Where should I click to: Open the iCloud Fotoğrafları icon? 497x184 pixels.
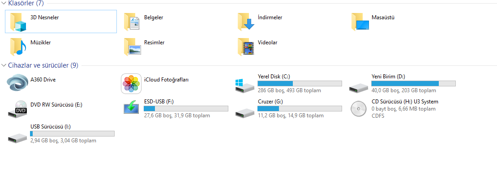pyautogui.click(x=131, y=84)
